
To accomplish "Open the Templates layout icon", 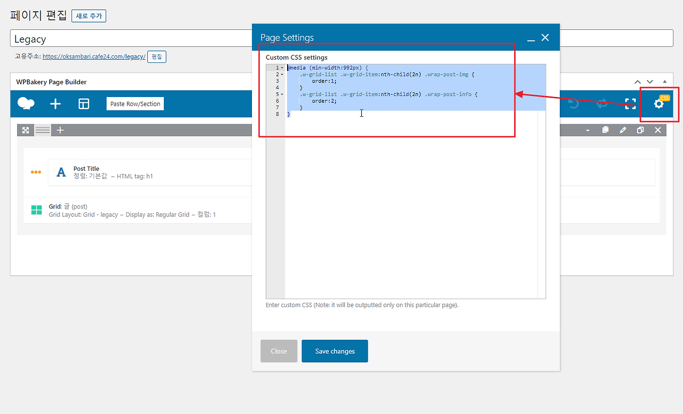I will (x=84, y=103).
